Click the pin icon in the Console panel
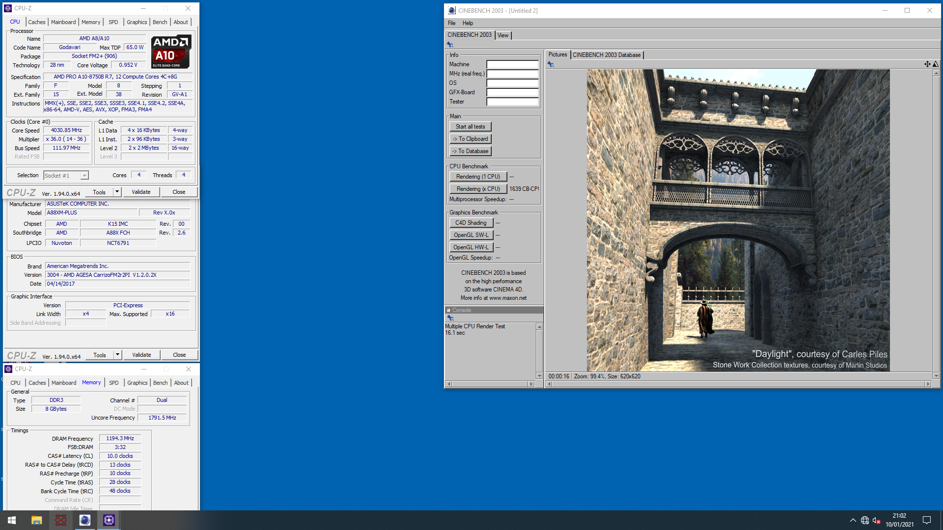Screen dimensions: 943x530 tap(450, 318)
